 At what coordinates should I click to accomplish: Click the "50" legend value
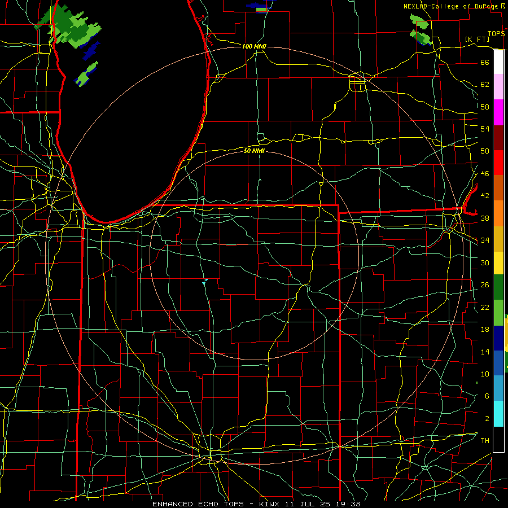coord(485,151)
